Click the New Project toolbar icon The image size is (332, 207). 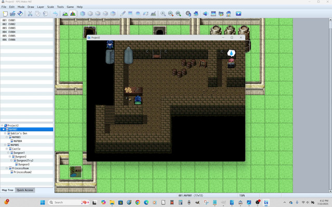coord(5,14)
